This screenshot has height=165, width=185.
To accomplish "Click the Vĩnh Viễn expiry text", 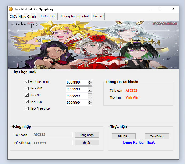I will [x=132, y=97].
